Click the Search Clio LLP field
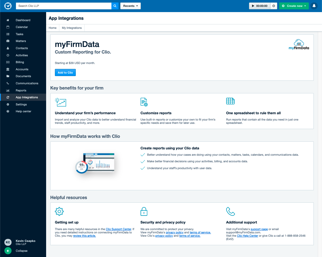 [x=64, y=6]
